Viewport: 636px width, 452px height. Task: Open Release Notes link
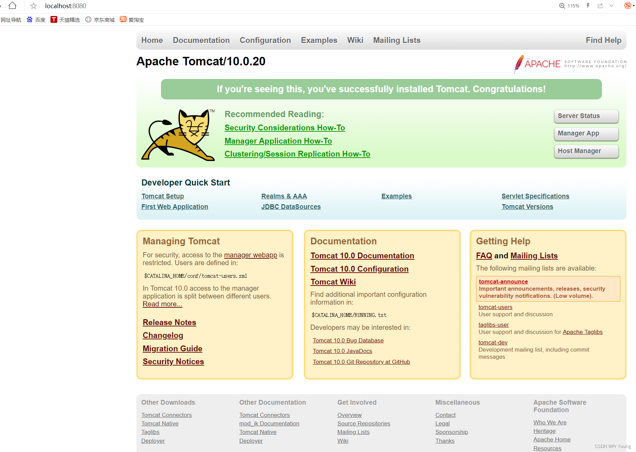(169, 322)
